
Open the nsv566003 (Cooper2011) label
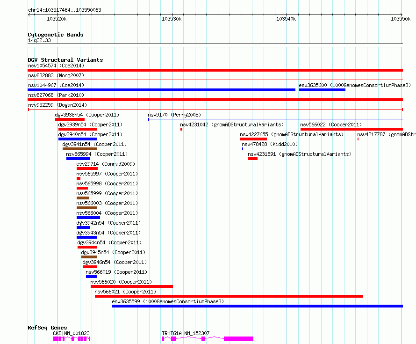pyautogui.click(x=107, y=203)
